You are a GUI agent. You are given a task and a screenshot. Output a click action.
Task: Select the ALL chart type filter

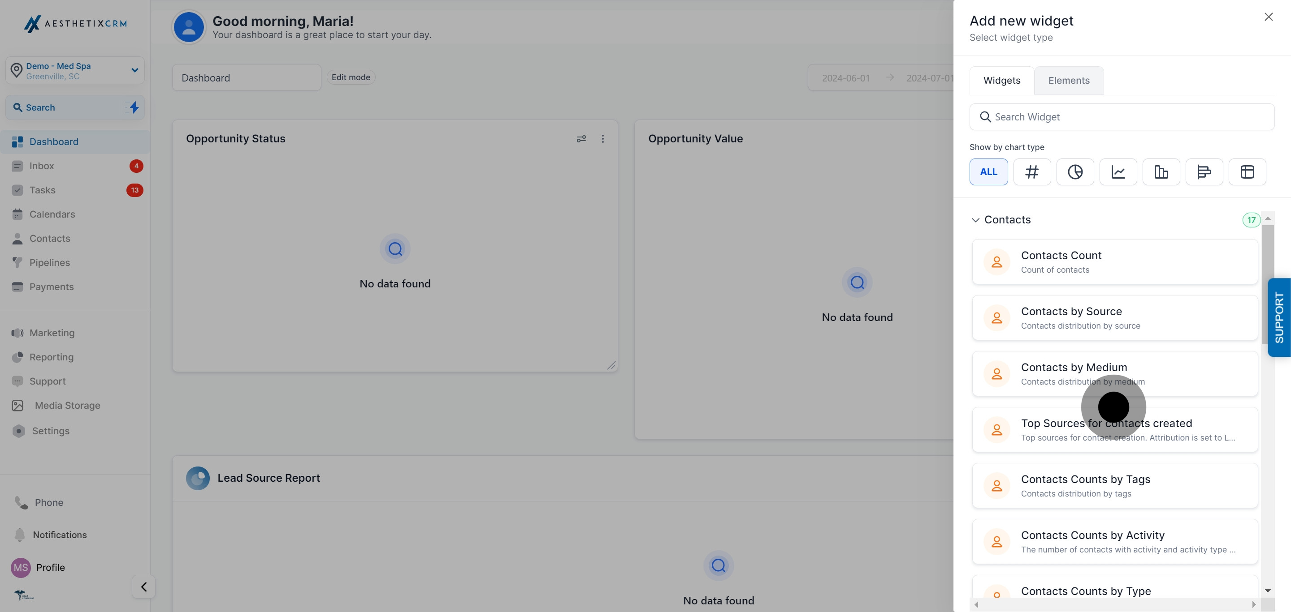tap(988, 171)
